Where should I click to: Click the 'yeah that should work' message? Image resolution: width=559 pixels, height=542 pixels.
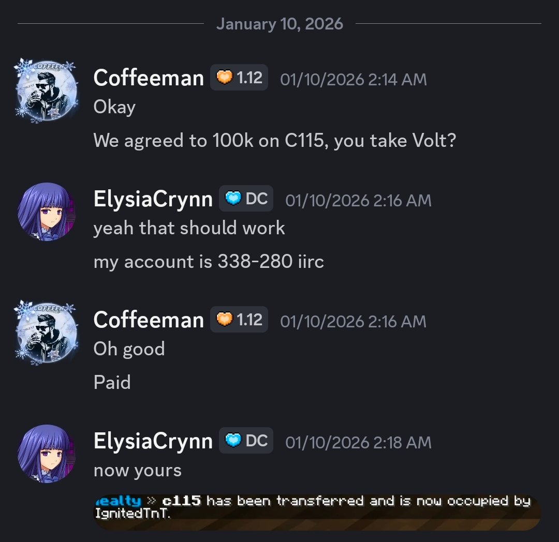click(x=189, y=228)
